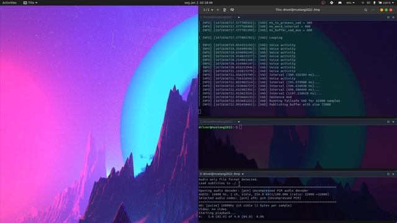Close terminal 3 pane
The height and width of the screenshot is (223, 397).
[x=393, y=174]
